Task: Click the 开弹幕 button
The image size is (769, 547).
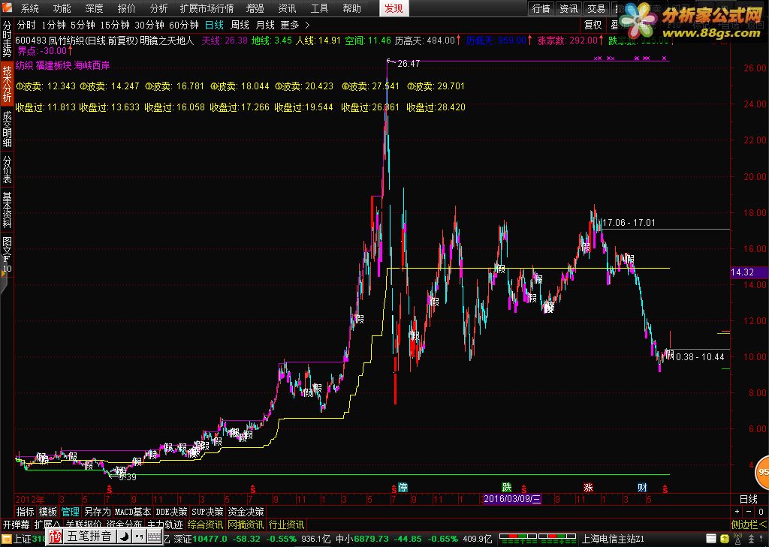Action: [17, 524]
